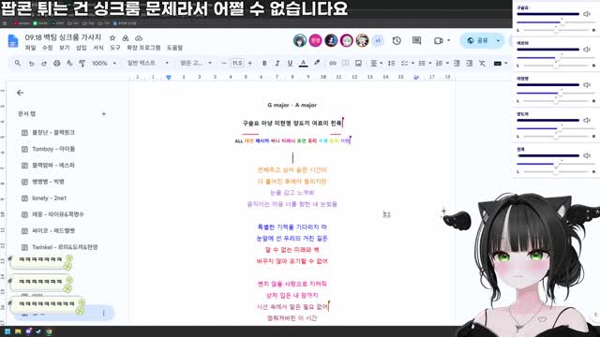Mute the second mixer channel speaker
Screen dimensions: 600x337
[587, 50]
